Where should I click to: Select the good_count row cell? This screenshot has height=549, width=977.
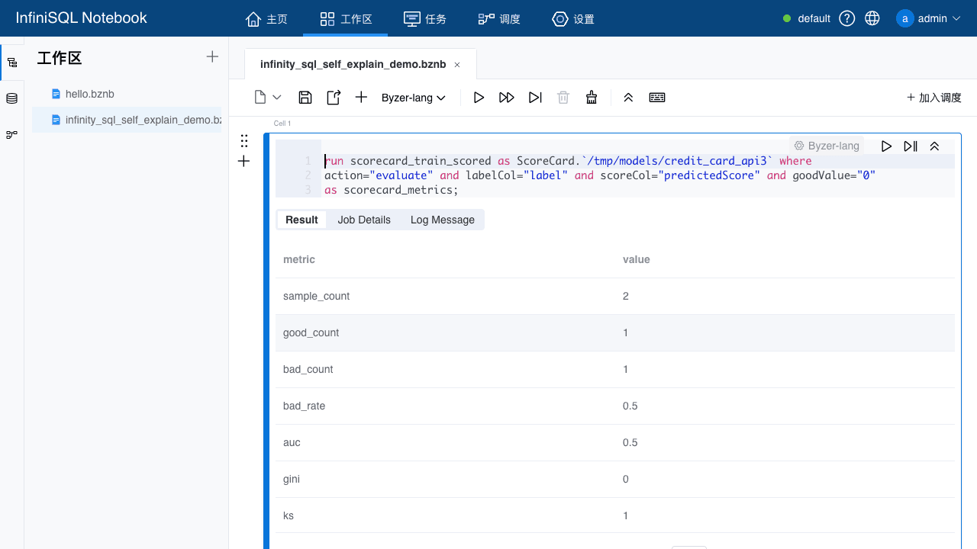click(311, 332)
